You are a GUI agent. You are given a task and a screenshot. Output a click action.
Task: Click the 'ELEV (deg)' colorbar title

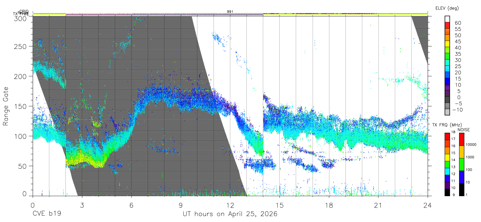click(x=447, y=8)
